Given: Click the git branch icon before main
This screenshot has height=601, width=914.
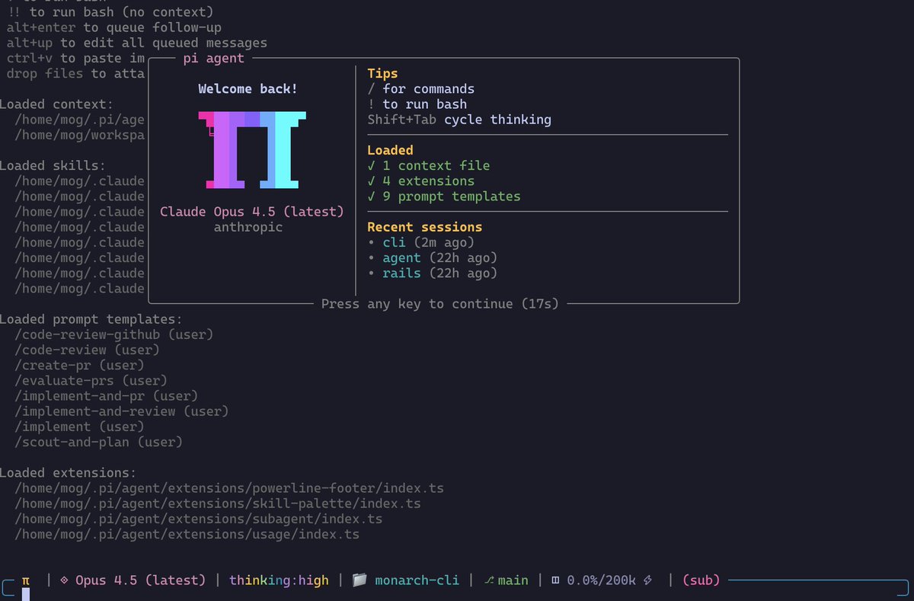Looking at the screenshot, I should point(490,580).
